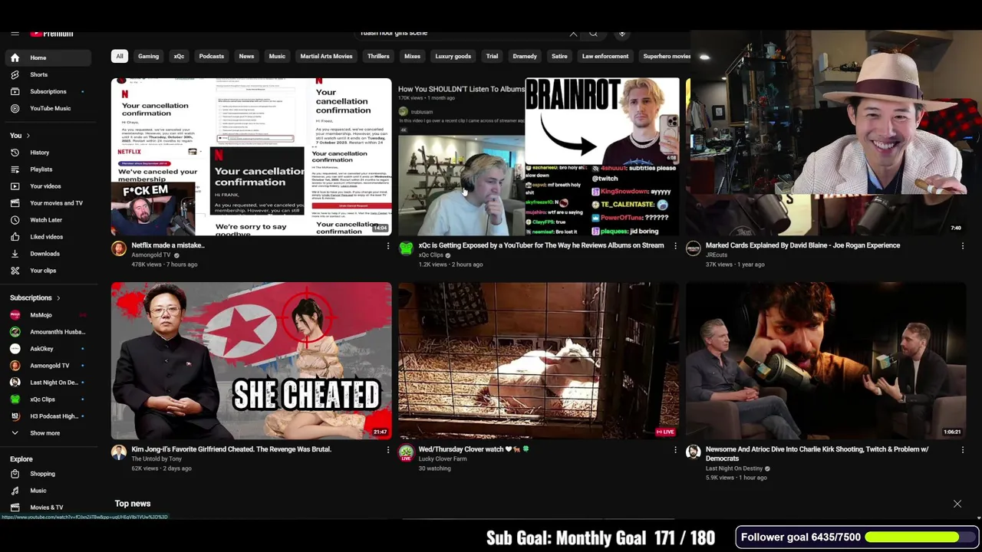982x552 pixels.
Task: Click JREcuts channel avatar under Marked Cards video
Action: coord(693,248)
